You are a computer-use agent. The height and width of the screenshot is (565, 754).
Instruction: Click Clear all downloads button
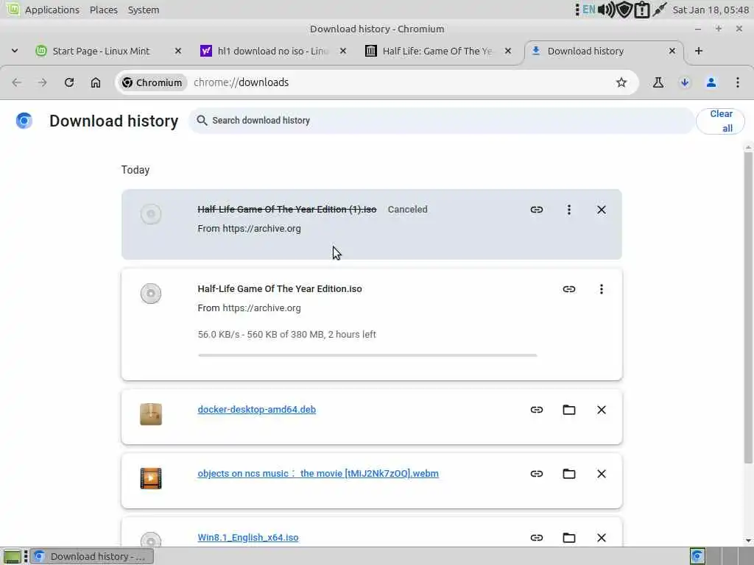point(720,121)
